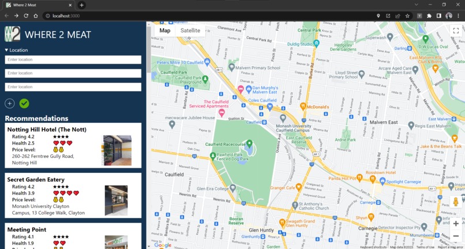Viewport: 465px width, 249px height.
Task: Switch map to Satellite view
Action: click(x=190, y=31)
